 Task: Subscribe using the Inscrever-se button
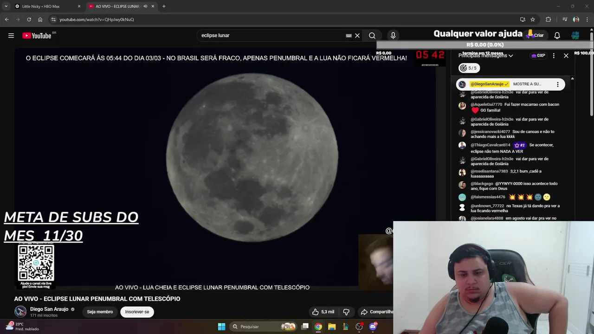[x=137, y=312]
